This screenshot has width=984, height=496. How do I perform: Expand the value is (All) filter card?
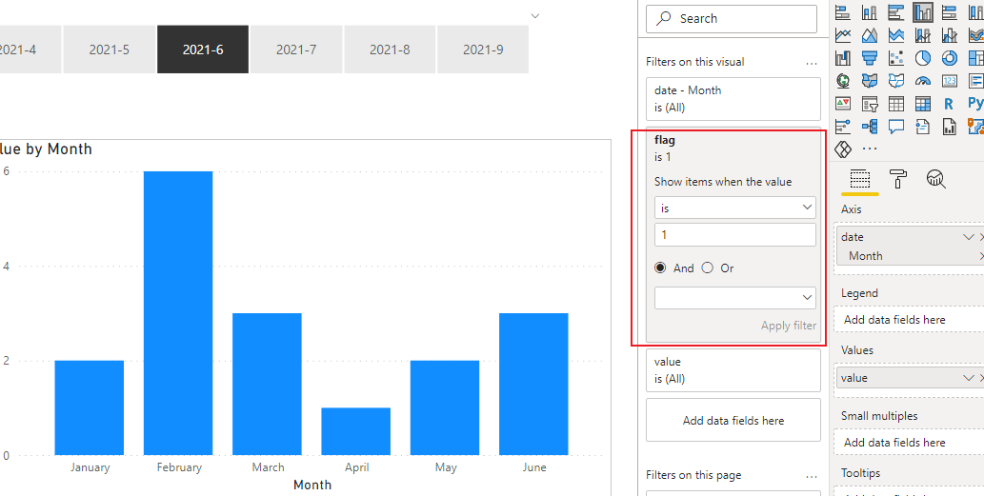[733, 370]
